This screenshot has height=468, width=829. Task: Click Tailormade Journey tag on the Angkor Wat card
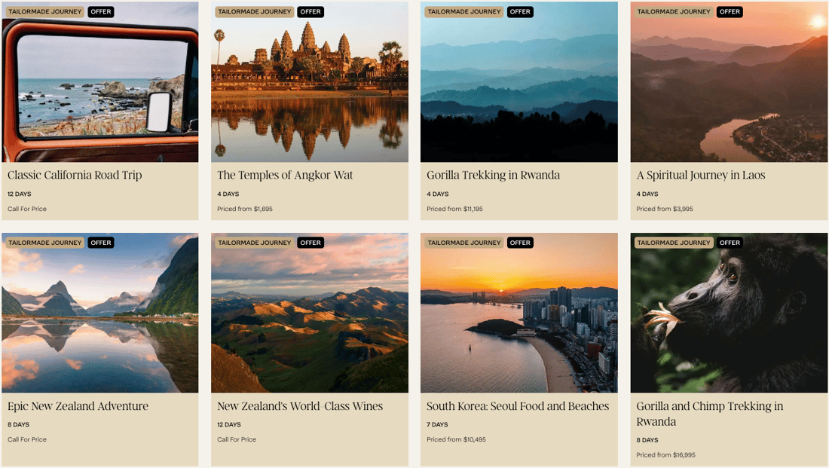255,11
